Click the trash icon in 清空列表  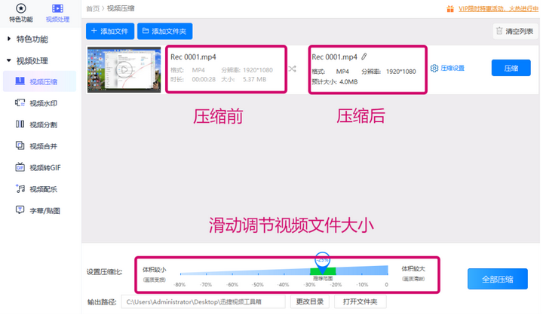[499, 31]
